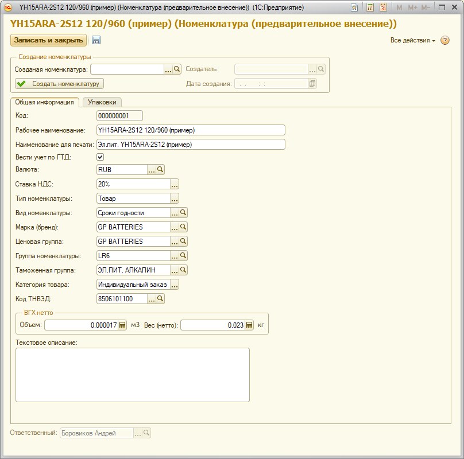Click magnifier icon next to Код ТНВЭД
464x459 pixels.
[161, 299]
